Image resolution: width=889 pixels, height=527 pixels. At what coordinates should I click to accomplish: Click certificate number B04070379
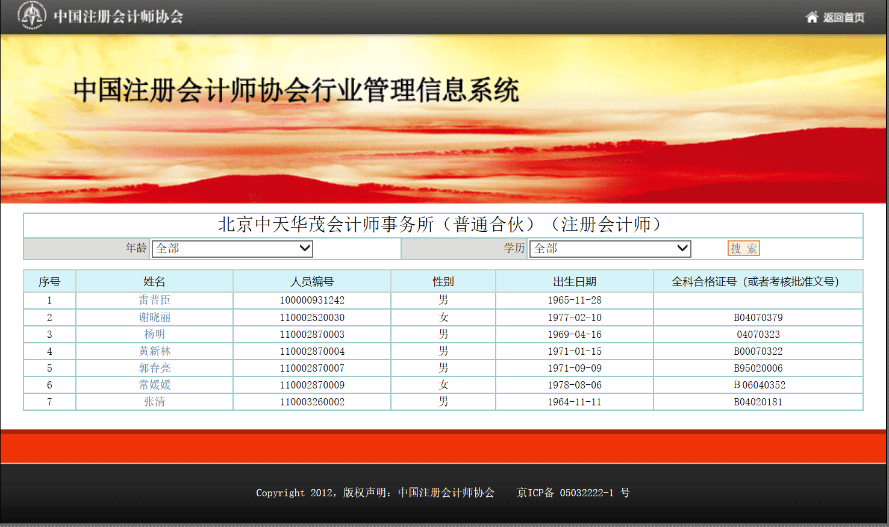tap(758, 317)
